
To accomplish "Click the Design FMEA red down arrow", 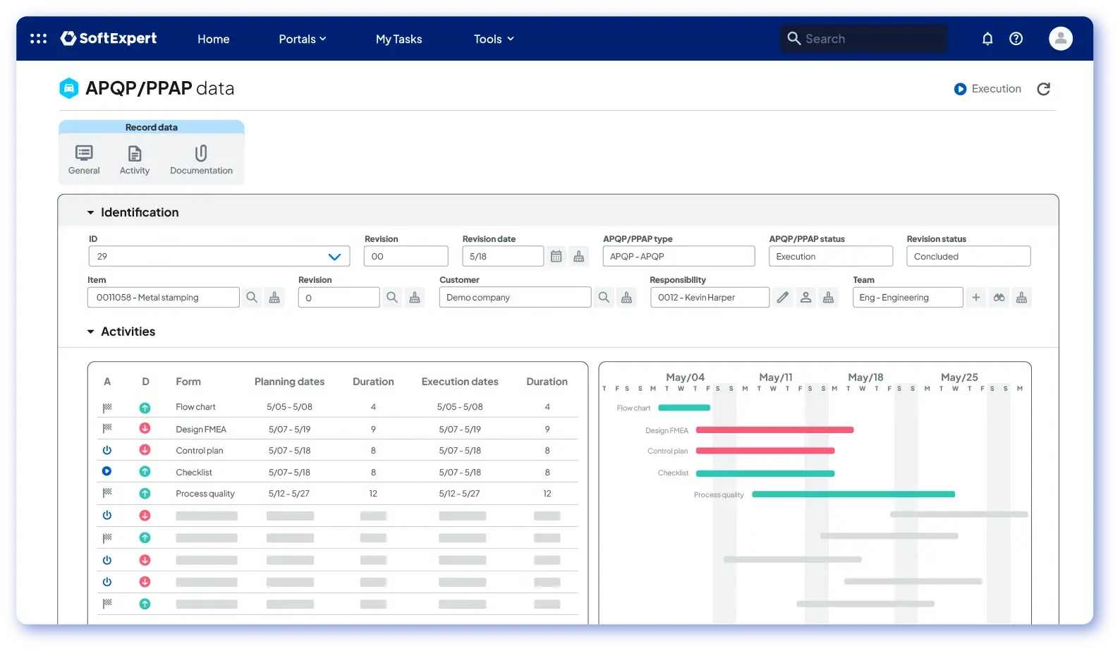I will [145, 428].
